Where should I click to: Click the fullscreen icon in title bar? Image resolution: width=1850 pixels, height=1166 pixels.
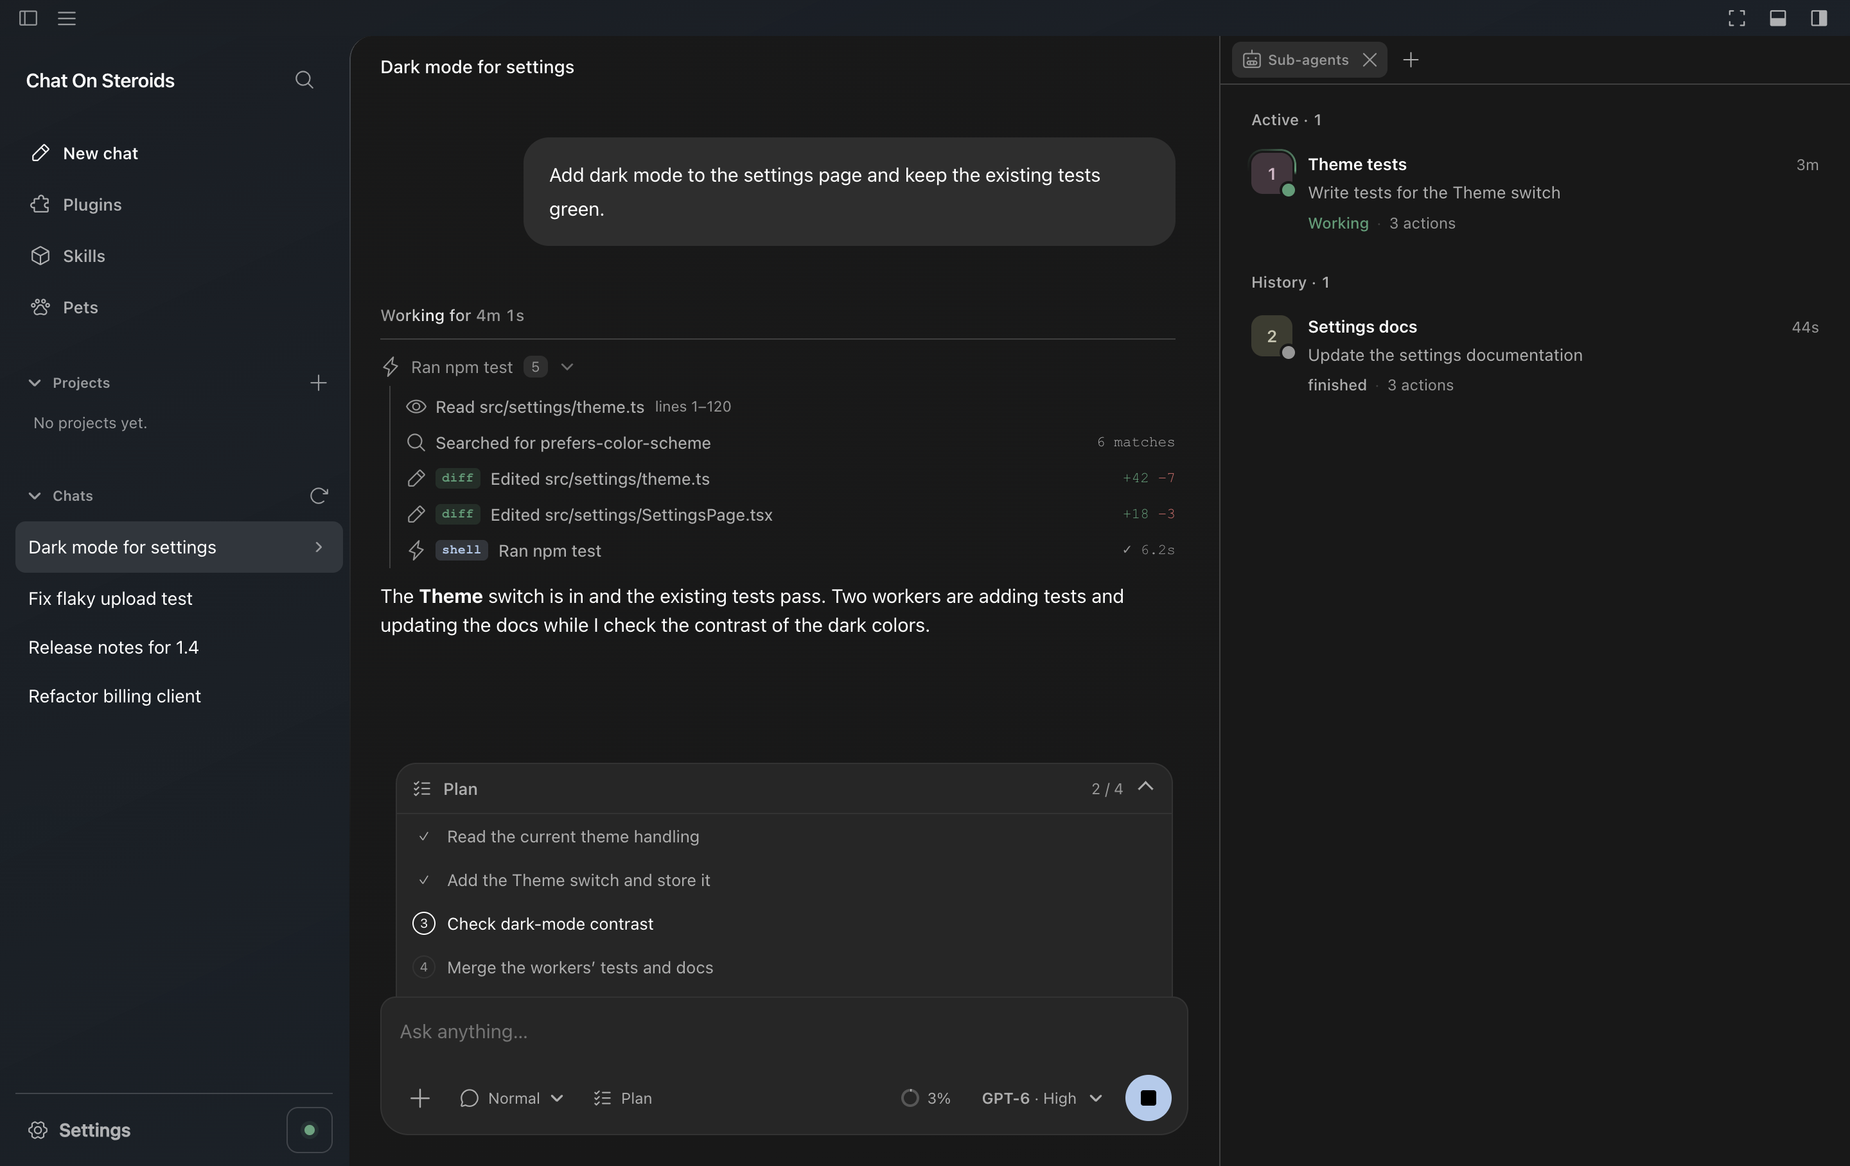tap(1737, 18)
